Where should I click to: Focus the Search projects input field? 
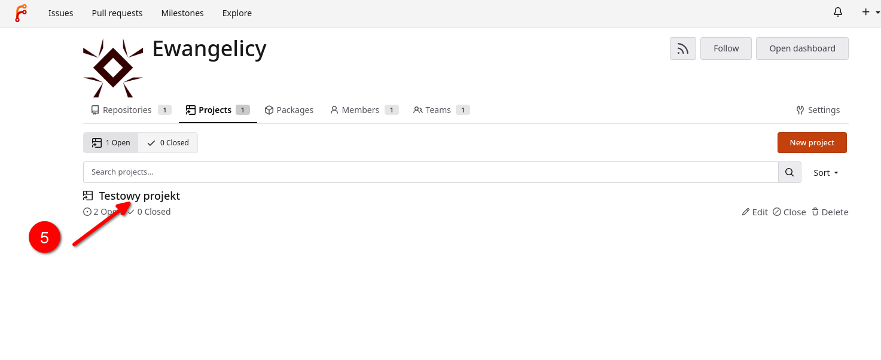[429, 172]
